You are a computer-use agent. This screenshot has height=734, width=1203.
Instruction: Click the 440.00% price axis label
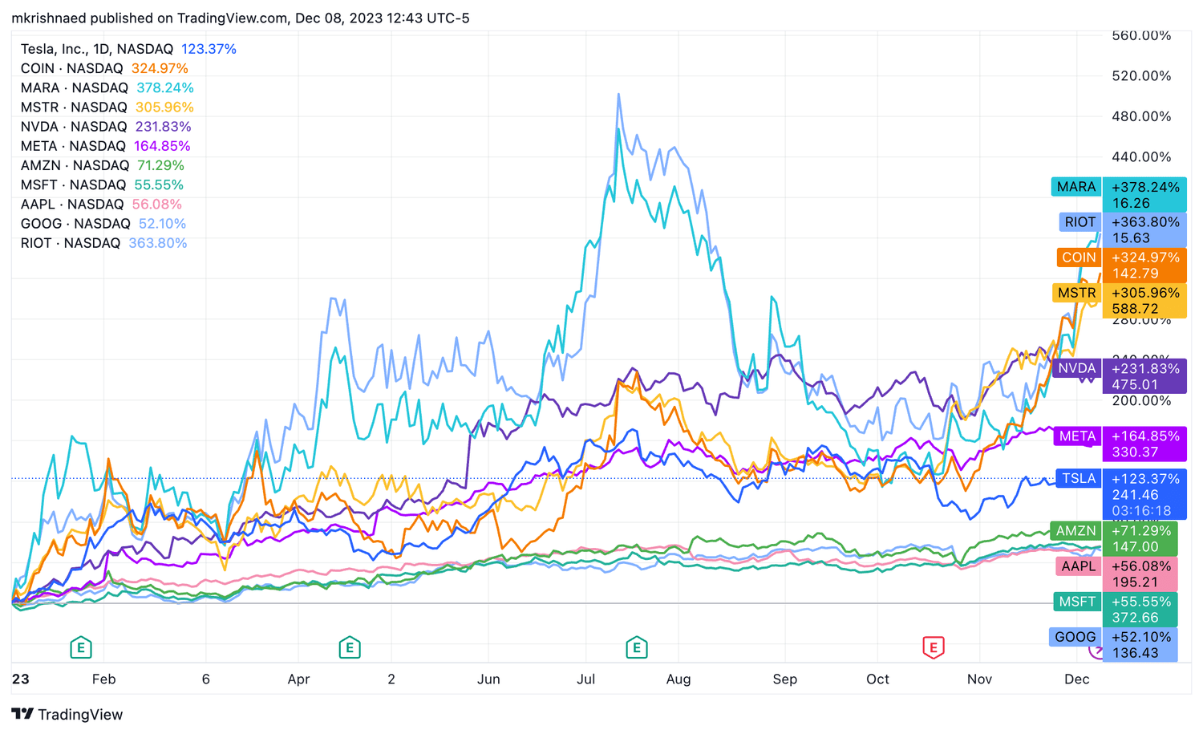(x=1141, y=156)
